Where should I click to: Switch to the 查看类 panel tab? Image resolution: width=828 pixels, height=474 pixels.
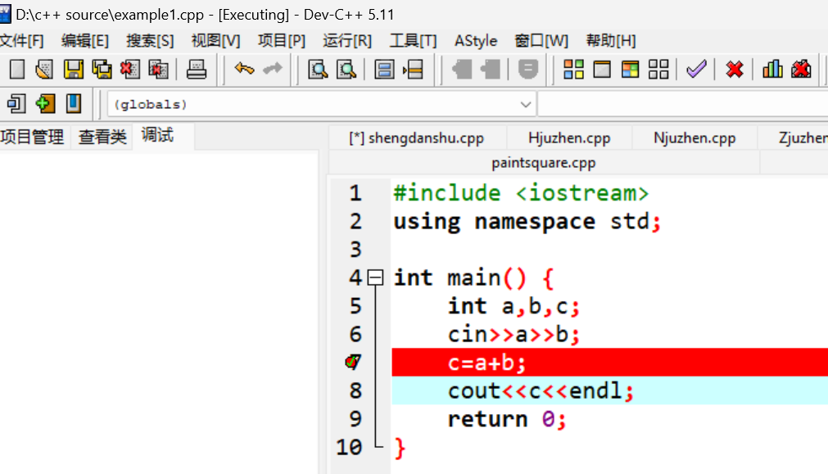tap(102, 138)
